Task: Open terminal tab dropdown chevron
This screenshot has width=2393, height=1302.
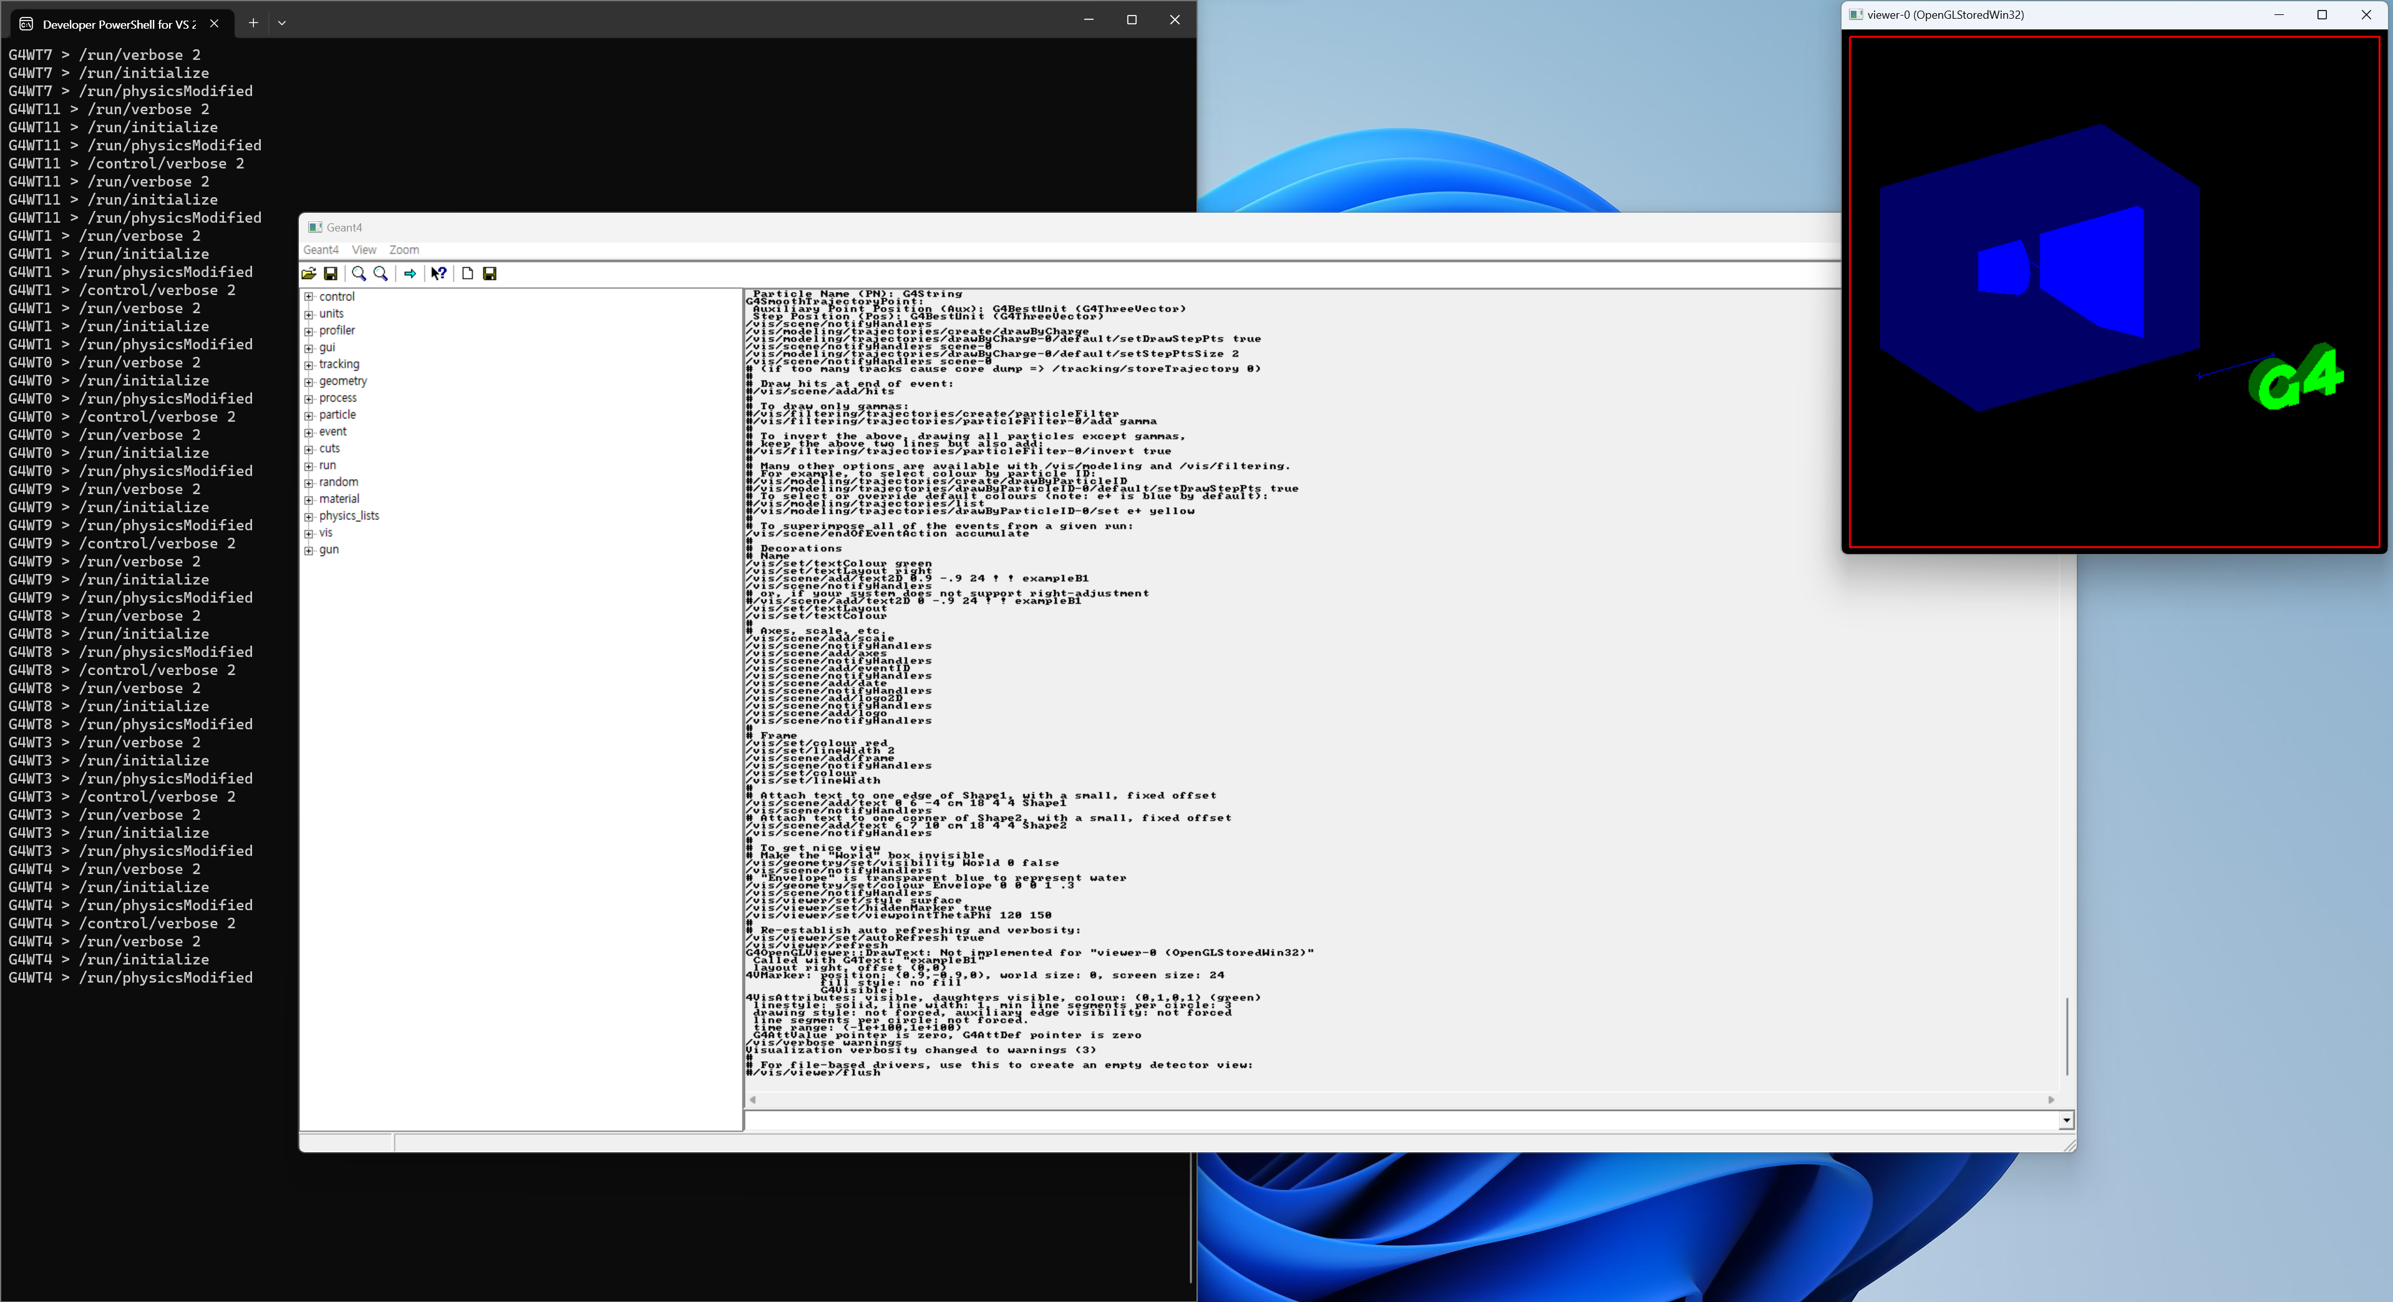Action: [281, 22]
